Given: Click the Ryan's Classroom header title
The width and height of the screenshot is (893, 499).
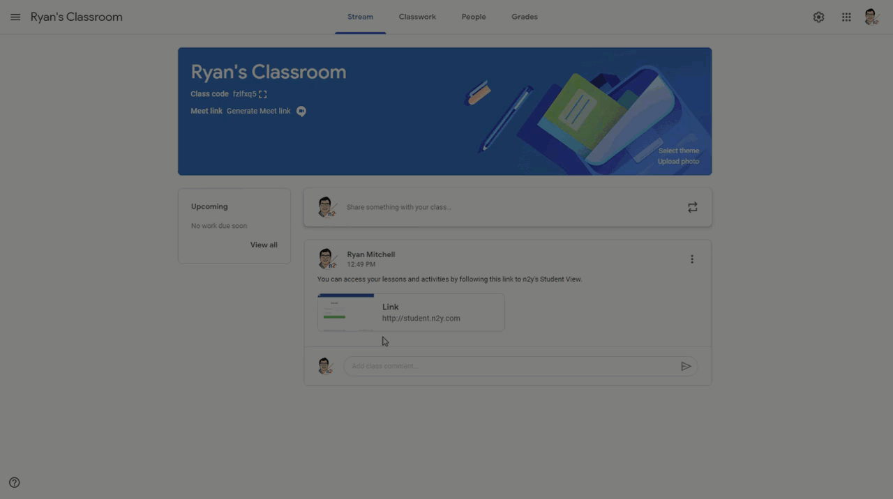Looking at the screenshot, I should [x=77, y=17].
